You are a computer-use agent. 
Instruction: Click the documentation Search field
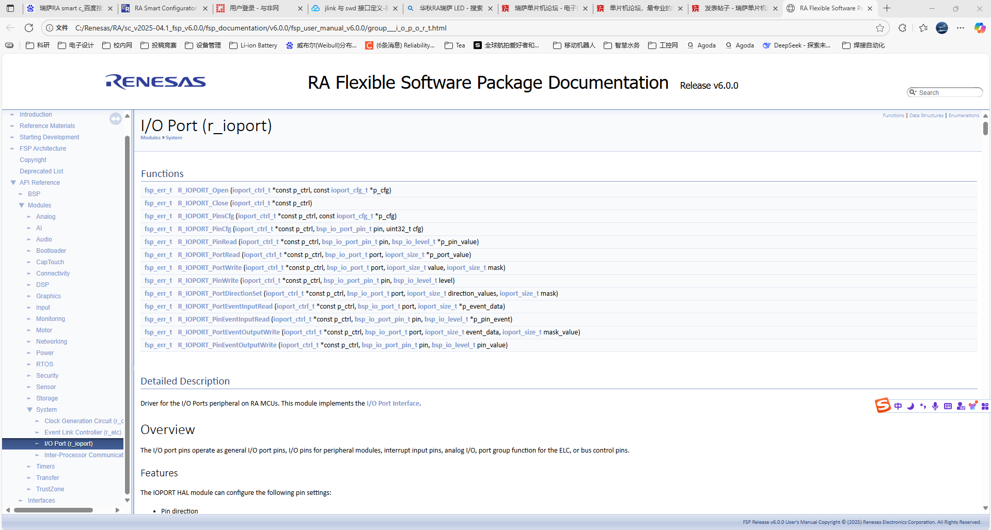coord(945,92)
